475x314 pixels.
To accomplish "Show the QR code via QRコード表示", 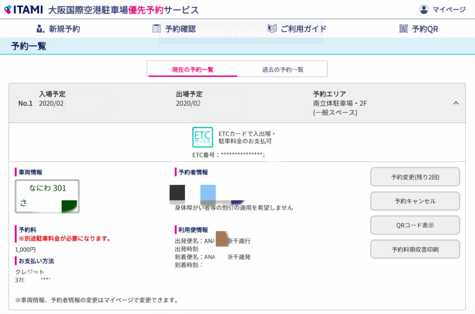I will pos(415,225).
